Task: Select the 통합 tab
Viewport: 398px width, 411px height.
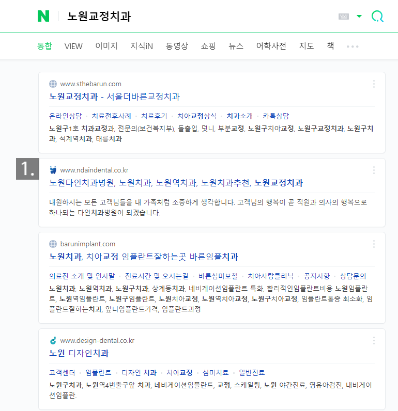Action: click(x=44, y=46)
